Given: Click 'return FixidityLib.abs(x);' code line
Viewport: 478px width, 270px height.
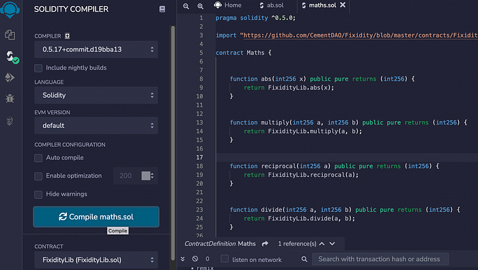Looking at the screenshot, I should click(x=289, y=88).
